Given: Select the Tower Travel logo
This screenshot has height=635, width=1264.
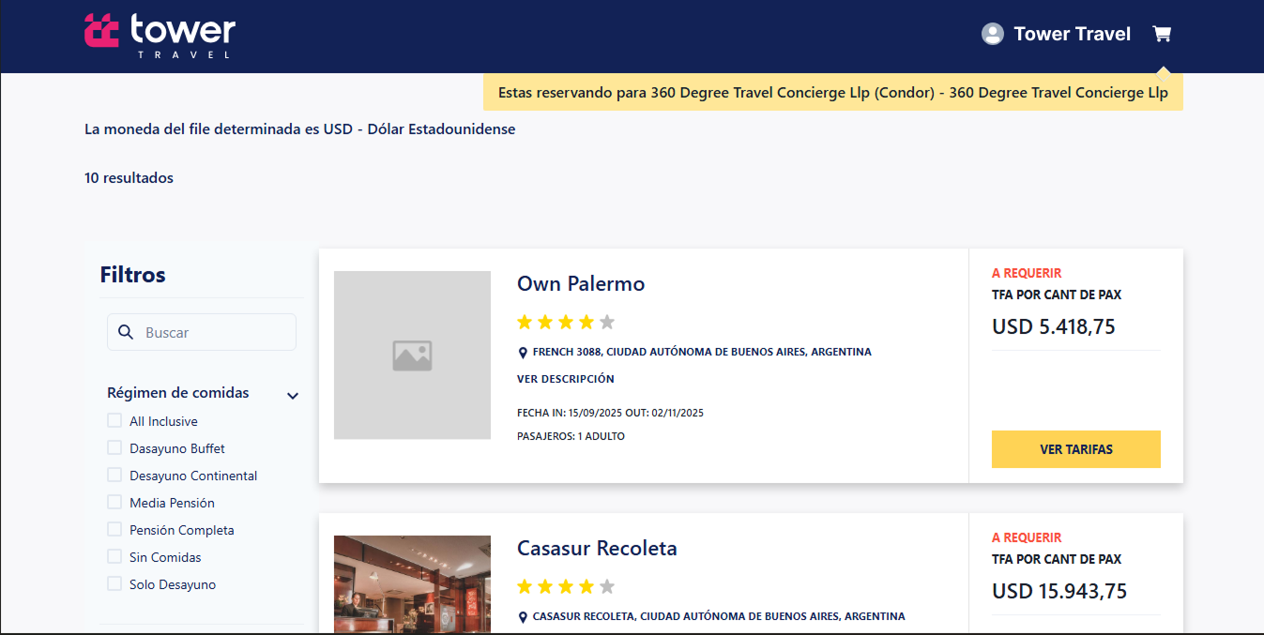Looking at the screenshot, I should click(159, 36).
